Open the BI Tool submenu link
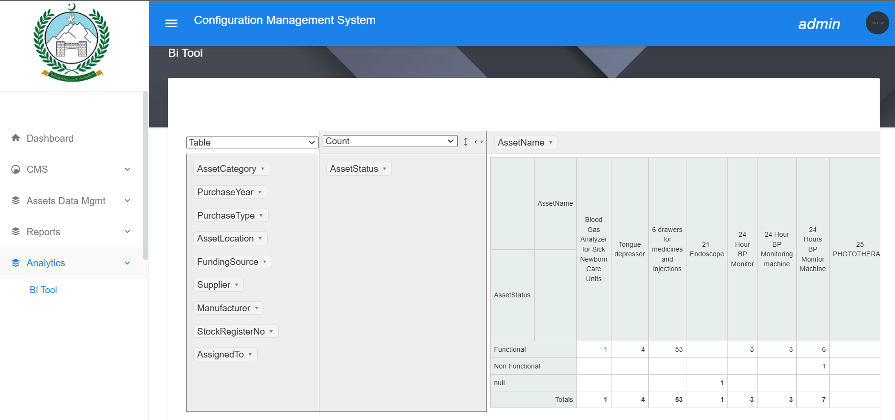The image size is (895, 420). [x=43, y=290]
